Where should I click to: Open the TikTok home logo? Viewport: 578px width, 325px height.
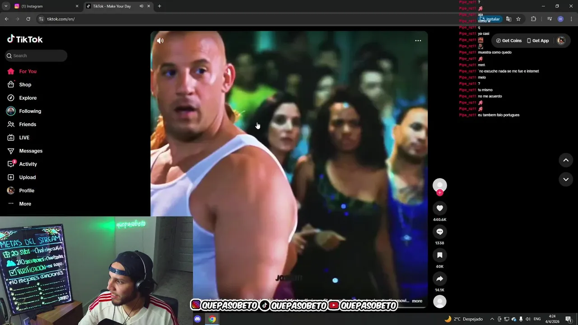(x=25, y=39)
